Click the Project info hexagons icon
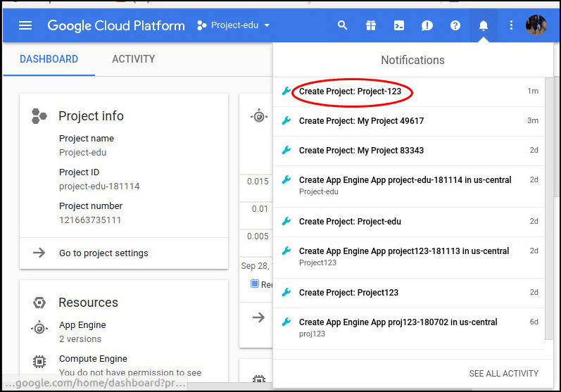The width and height of the screenshot is (561, 392). pyautogui.click(x=39, y=116)
